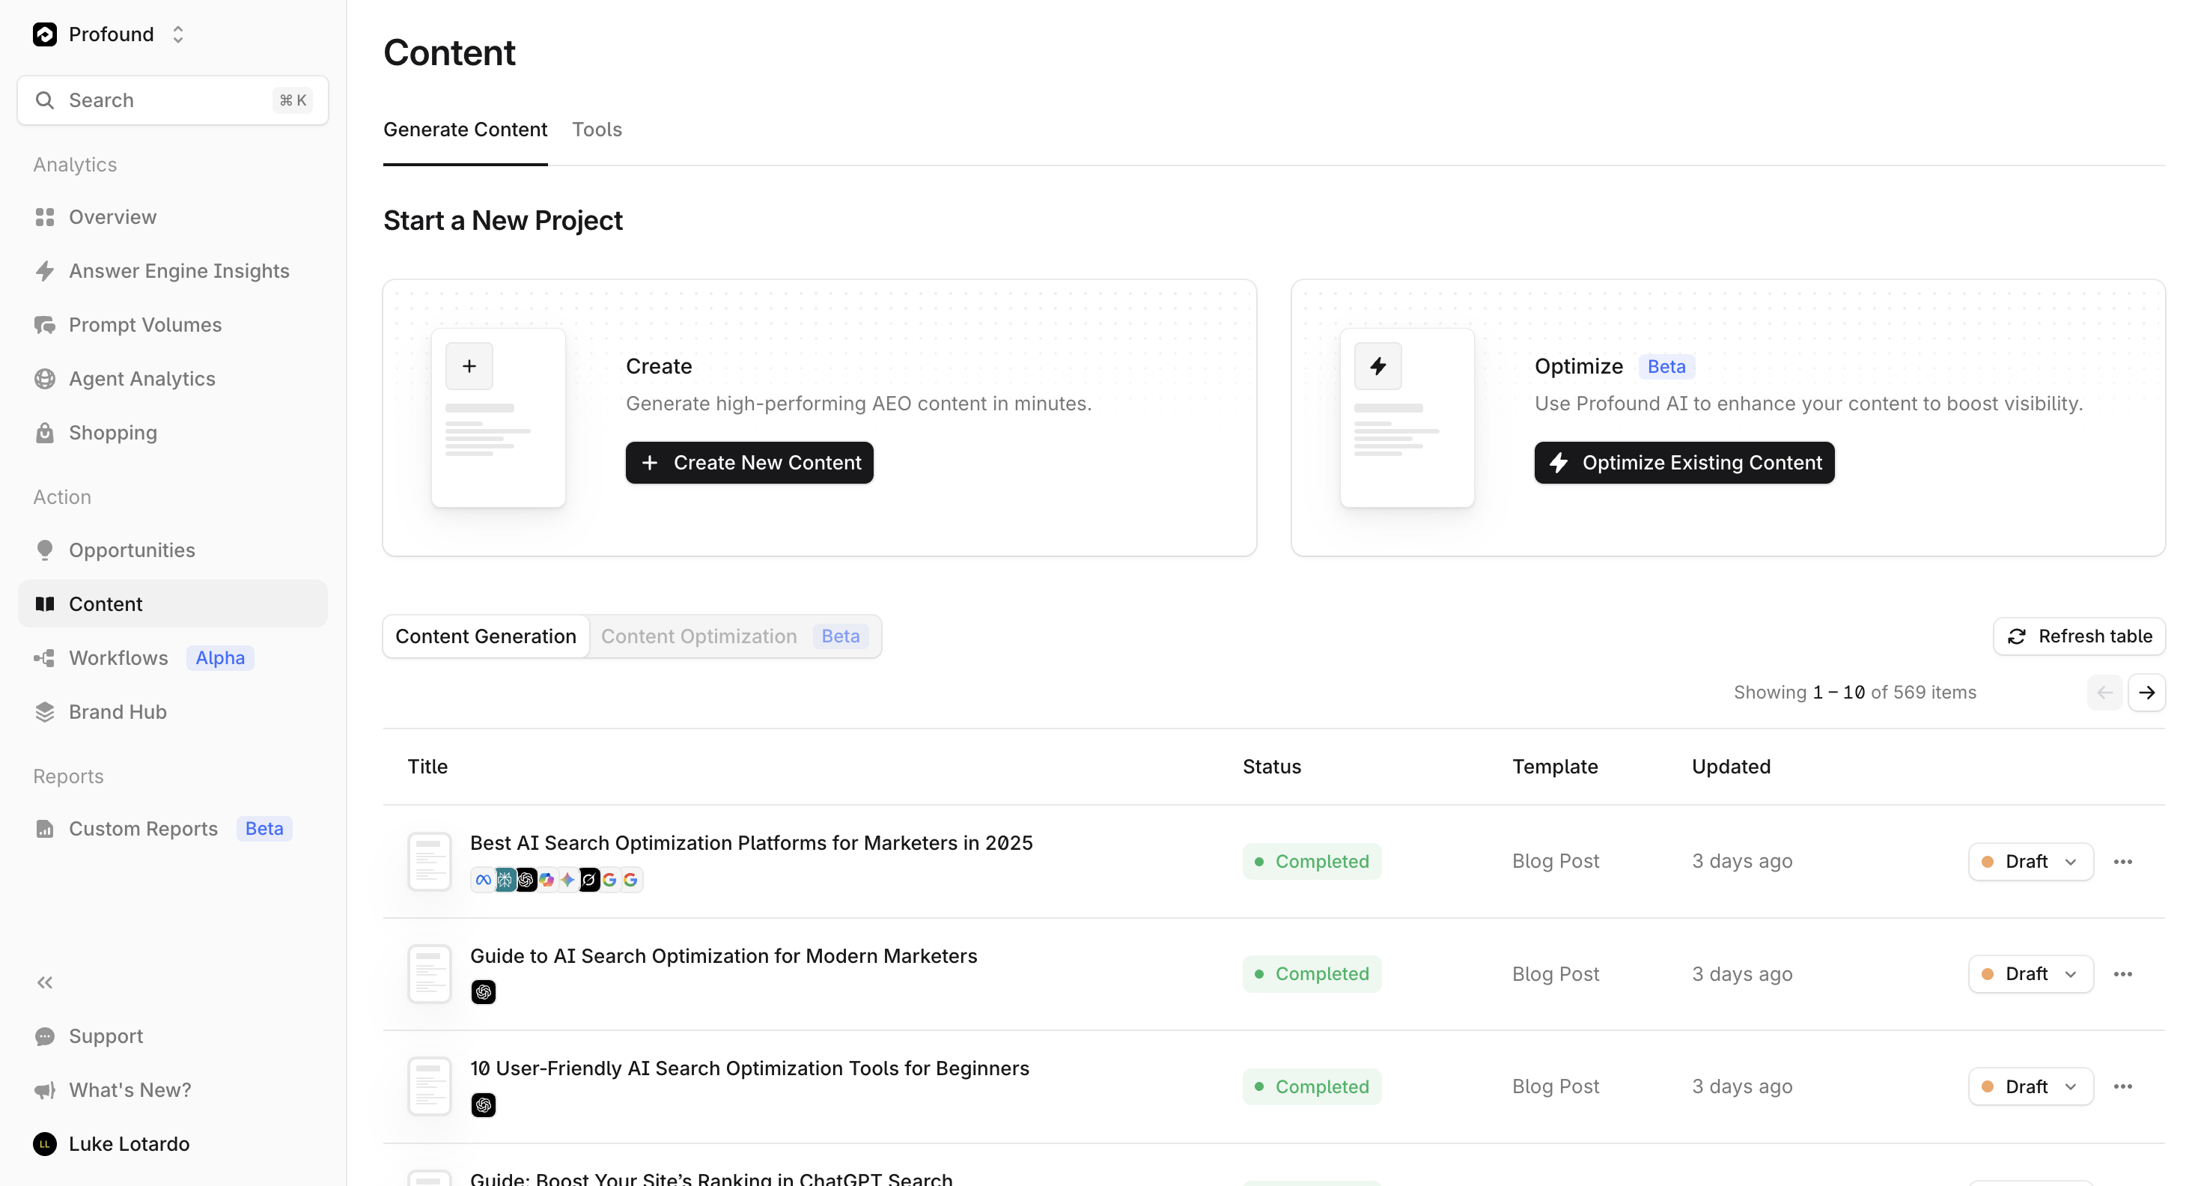The width and height of the screenshot is (2201, 1186).
Task: Open Draft dropdown for Guide to AI Search row
Action: click(x=2030, y=974)
